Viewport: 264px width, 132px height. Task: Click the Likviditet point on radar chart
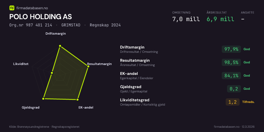coord(52,73)
